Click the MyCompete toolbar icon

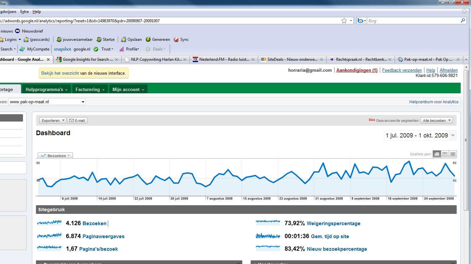coord(22,49)
